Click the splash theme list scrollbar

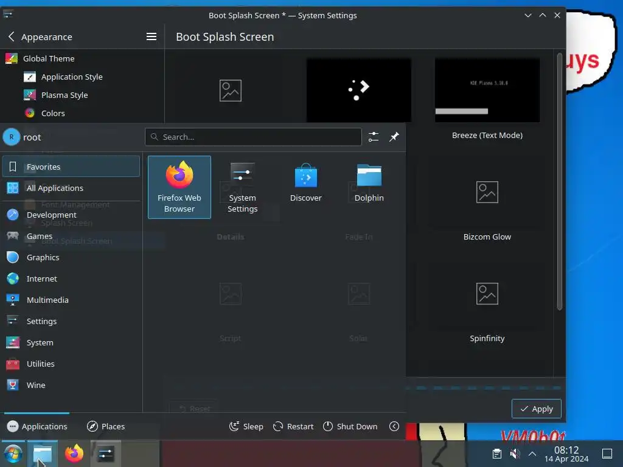click(x=560, y=181)
